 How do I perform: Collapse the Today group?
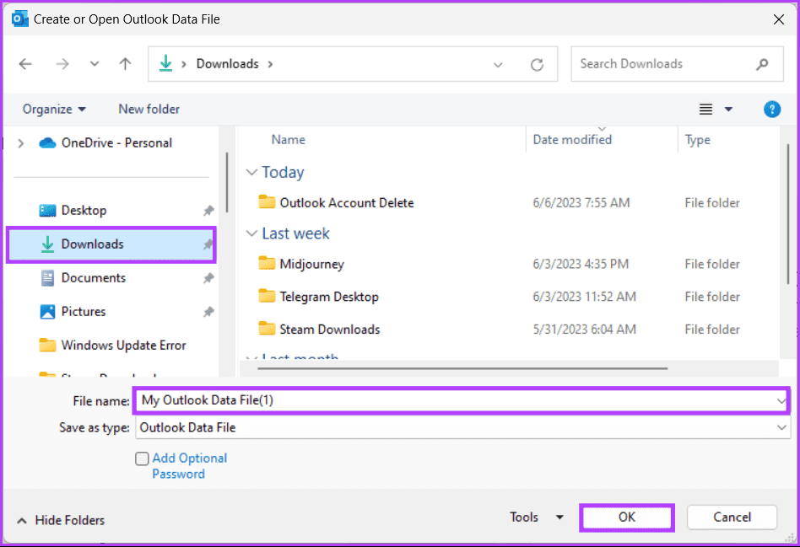[x=251, y=172]
